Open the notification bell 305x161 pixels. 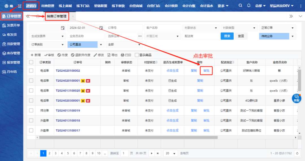tap(249, 6)
